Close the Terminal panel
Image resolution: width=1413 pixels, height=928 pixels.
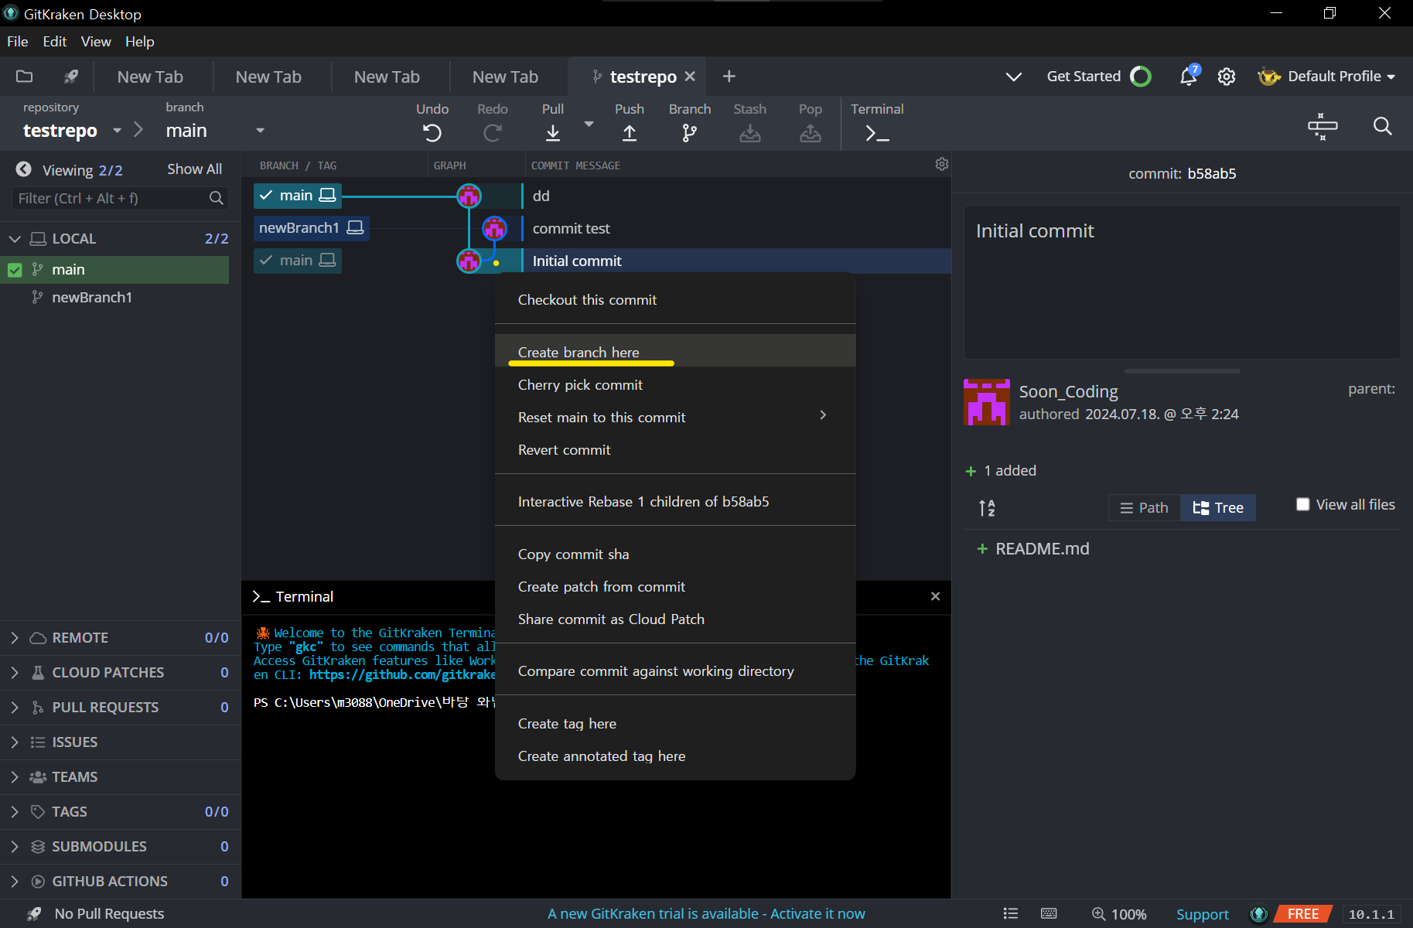click(935, 596)
